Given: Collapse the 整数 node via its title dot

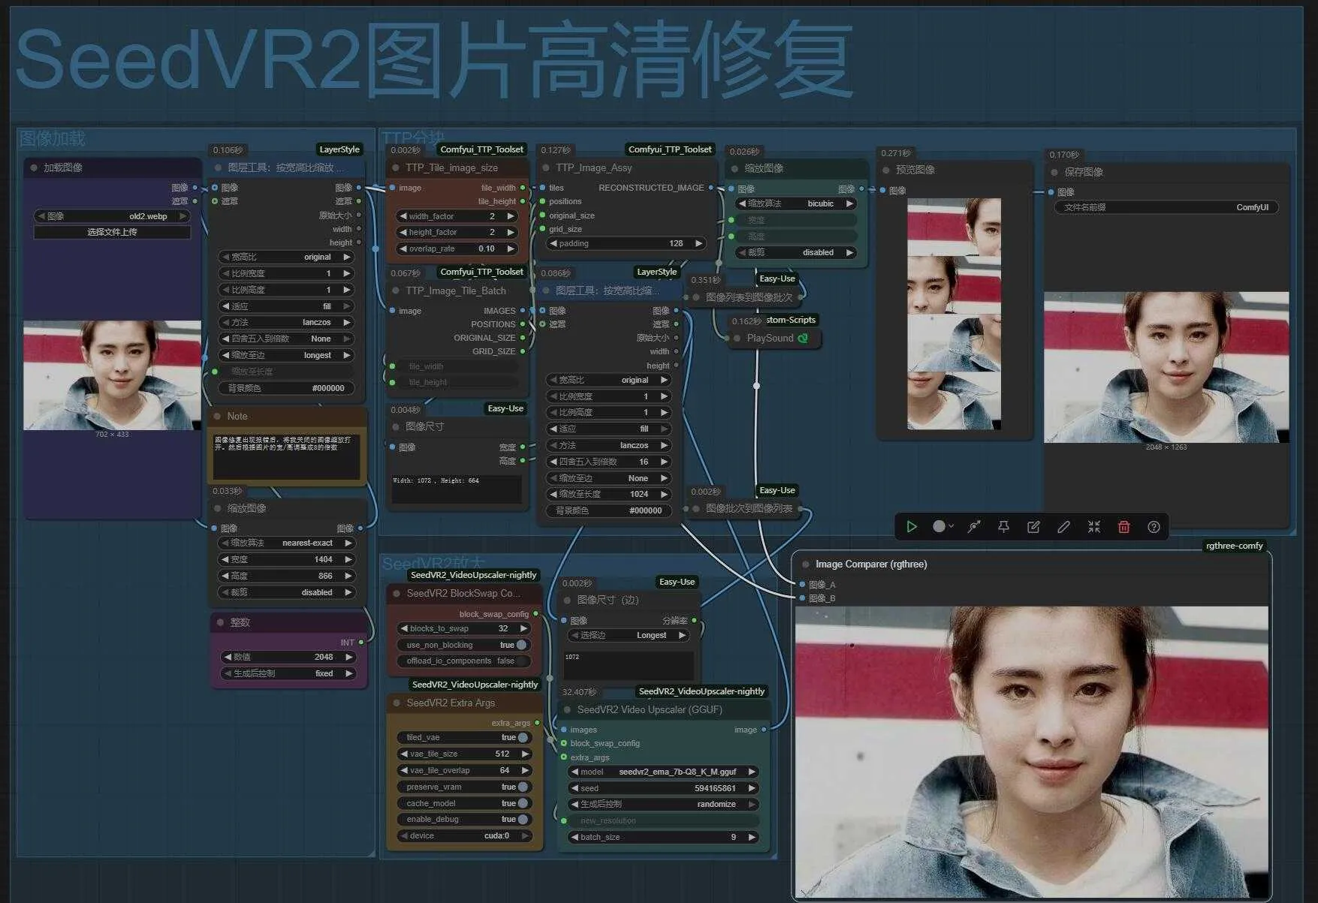Looking at the screenshot, I should pos(220,622).
